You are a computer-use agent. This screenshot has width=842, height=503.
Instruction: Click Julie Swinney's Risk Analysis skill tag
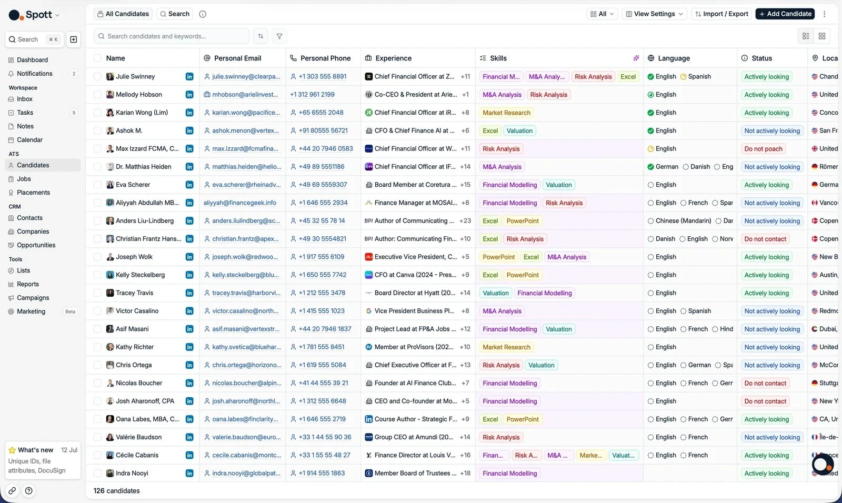click(593, 77)
